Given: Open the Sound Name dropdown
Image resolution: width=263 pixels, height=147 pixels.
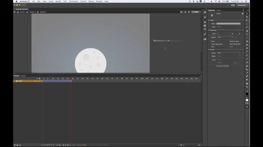Looking at the screenshot, I should tap(228, 53).
